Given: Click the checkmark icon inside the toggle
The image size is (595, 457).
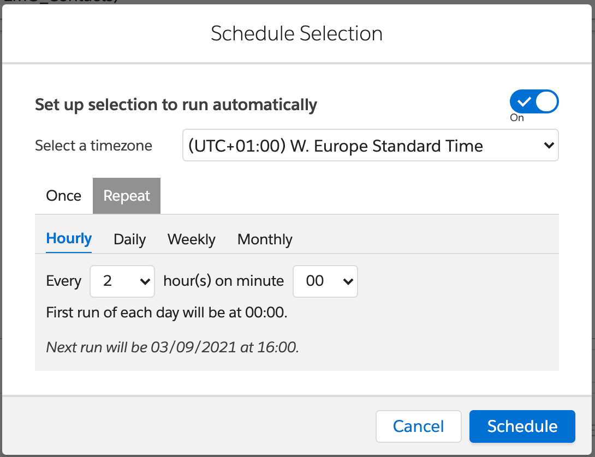Looking at the screenshot, I should click(x=524, y=102).
